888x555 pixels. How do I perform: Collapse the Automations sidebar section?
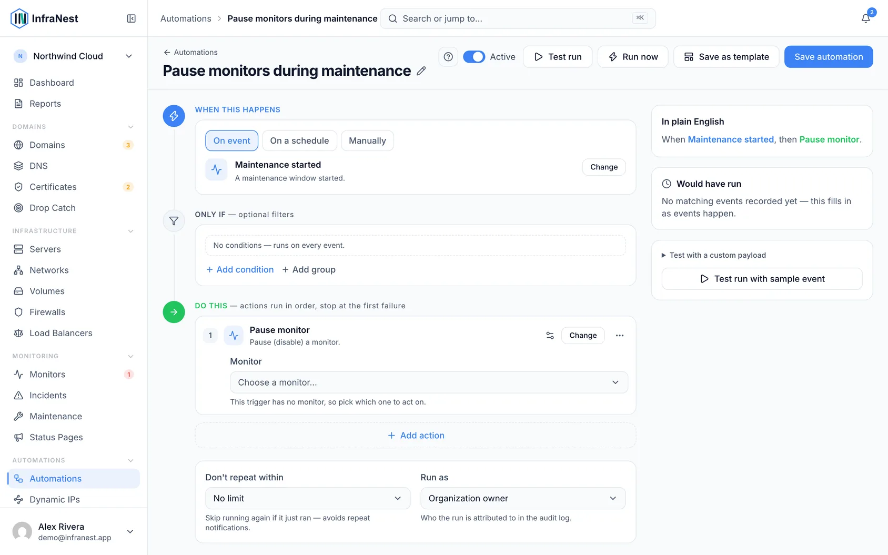point(131,460)
